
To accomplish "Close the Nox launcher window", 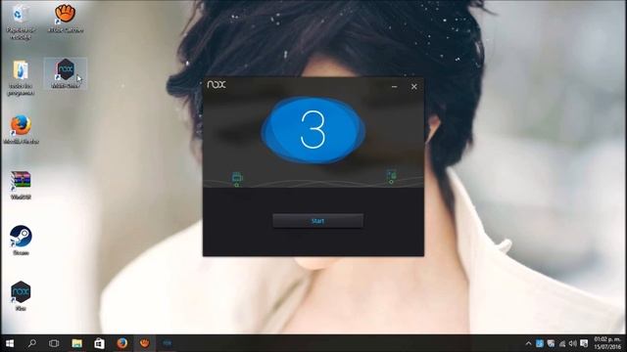I will [x=414, y=87].
